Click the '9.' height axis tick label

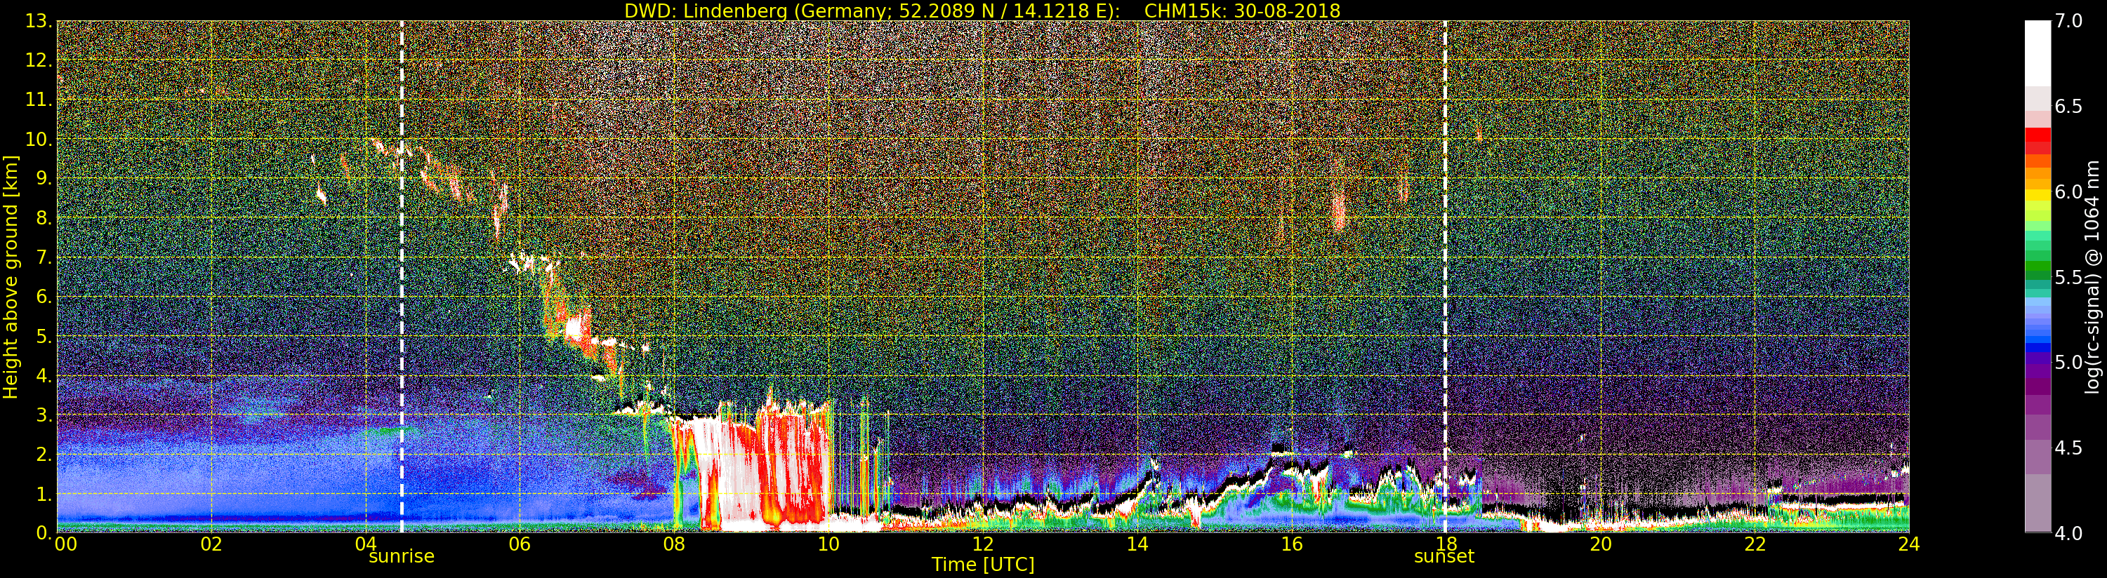point(44,179)
